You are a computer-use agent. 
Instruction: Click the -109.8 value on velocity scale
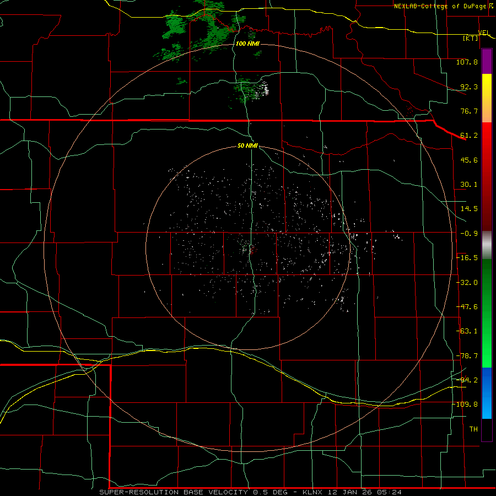click(x=465, y=405)
